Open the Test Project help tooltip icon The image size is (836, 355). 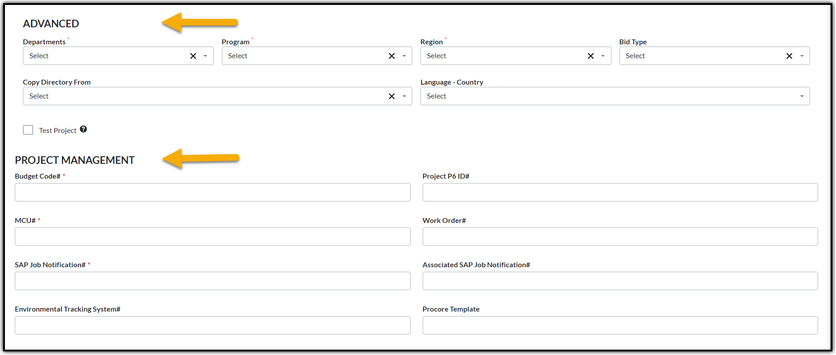83,129
